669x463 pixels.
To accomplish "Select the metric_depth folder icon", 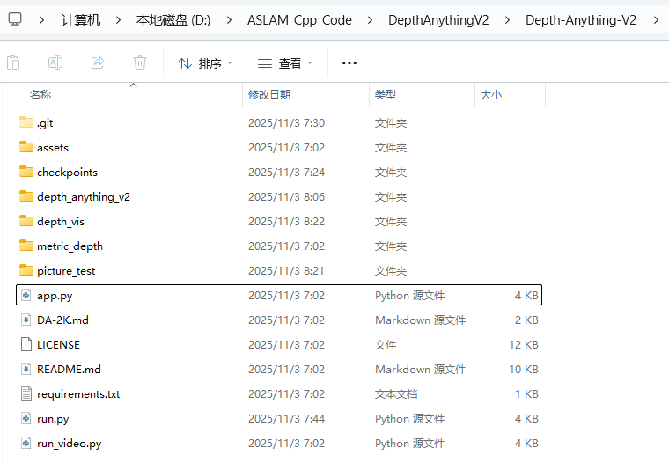I will (x=26, y=246).
